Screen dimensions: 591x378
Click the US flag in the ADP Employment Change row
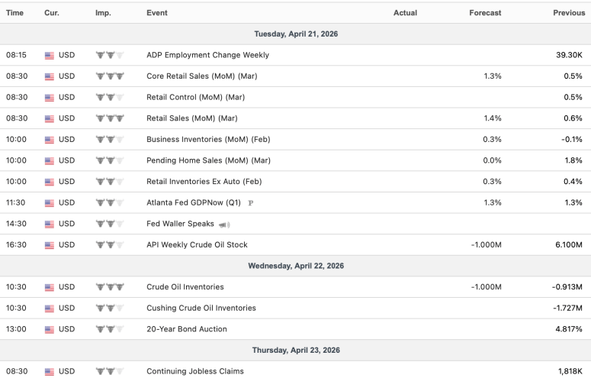(x=50, y=56)
